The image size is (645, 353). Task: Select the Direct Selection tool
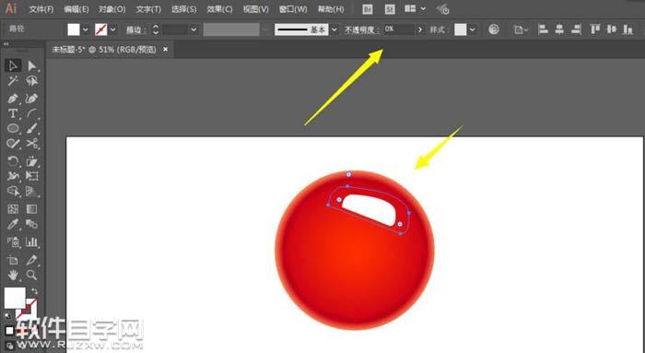click(31, 65)
